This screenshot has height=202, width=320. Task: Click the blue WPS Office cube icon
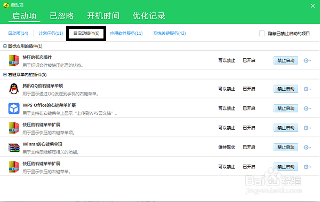14,108
